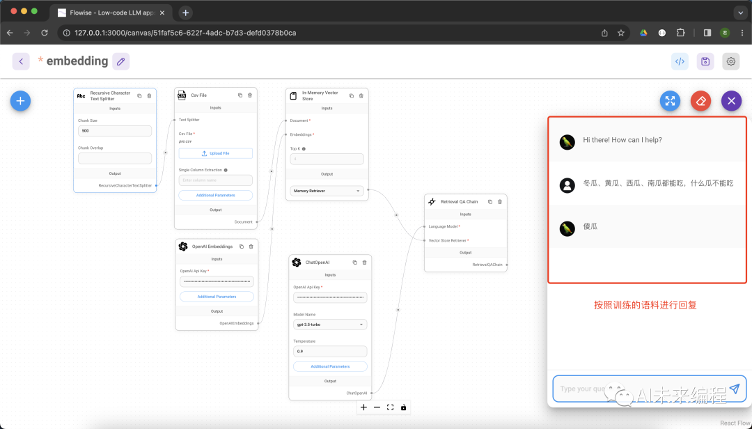Viewport: 752px width, 429px height.
Task: Toggle the browser side panel icon
Action: tap(707, 33)
